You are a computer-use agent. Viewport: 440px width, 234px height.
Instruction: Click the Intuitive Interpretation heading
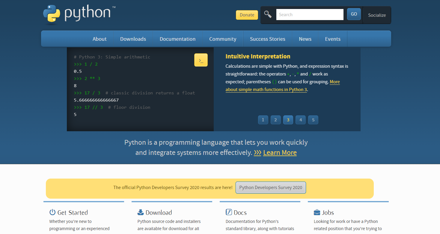[258, 56]
